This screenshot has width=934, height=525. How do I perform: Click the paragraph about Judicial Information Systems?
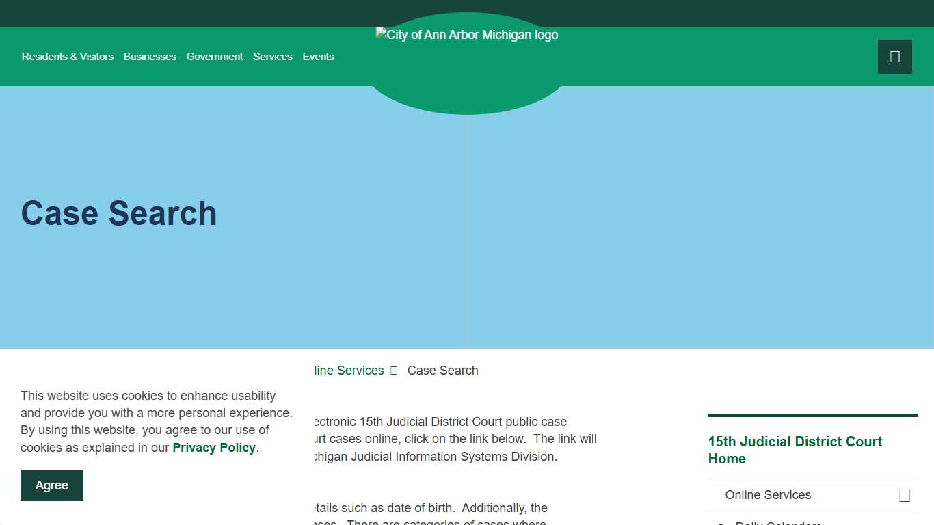[x=455, y=439]
